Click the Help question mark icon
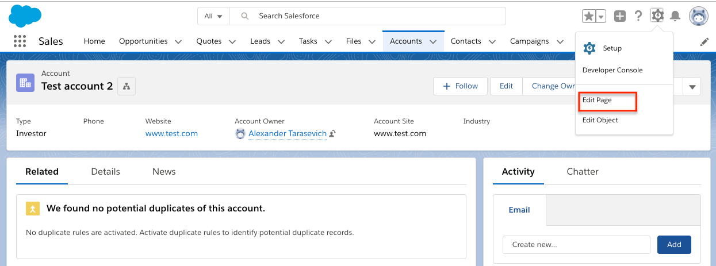The image size is (716, 266). [638, 17]
